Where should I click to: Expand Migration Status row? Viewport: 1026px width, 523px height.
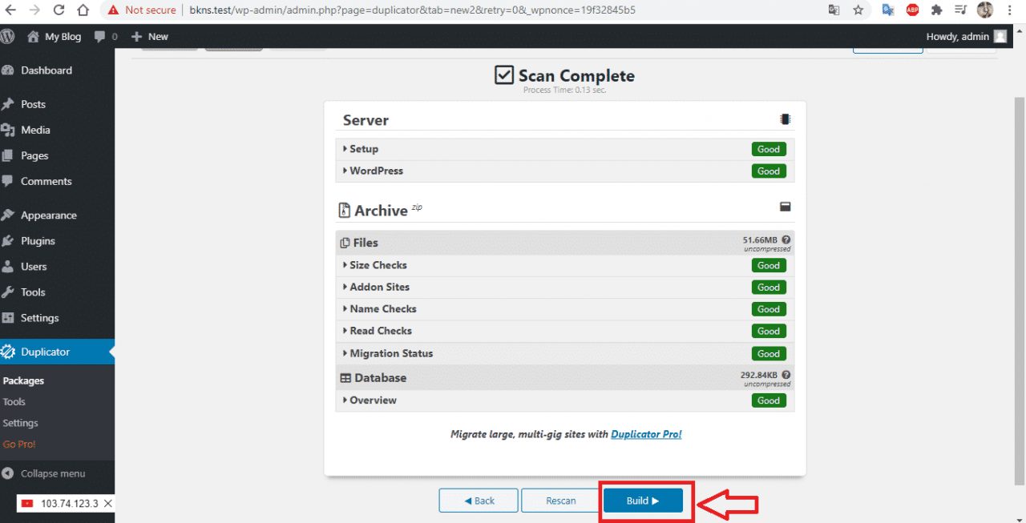point(564,353)
